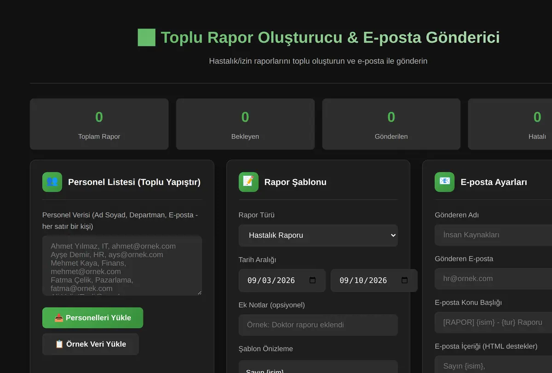Click the Gönderen Adı field
This screenshot has height=373, width=552.
pyautogui.click(x=493, y=235)
